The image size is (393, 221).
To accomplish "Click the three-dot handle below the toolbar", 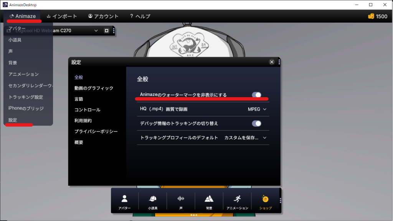I will [x=194, y=215].
